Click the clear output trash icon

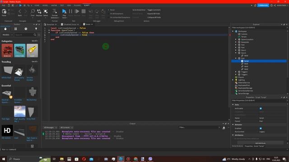tap(224, 128)
